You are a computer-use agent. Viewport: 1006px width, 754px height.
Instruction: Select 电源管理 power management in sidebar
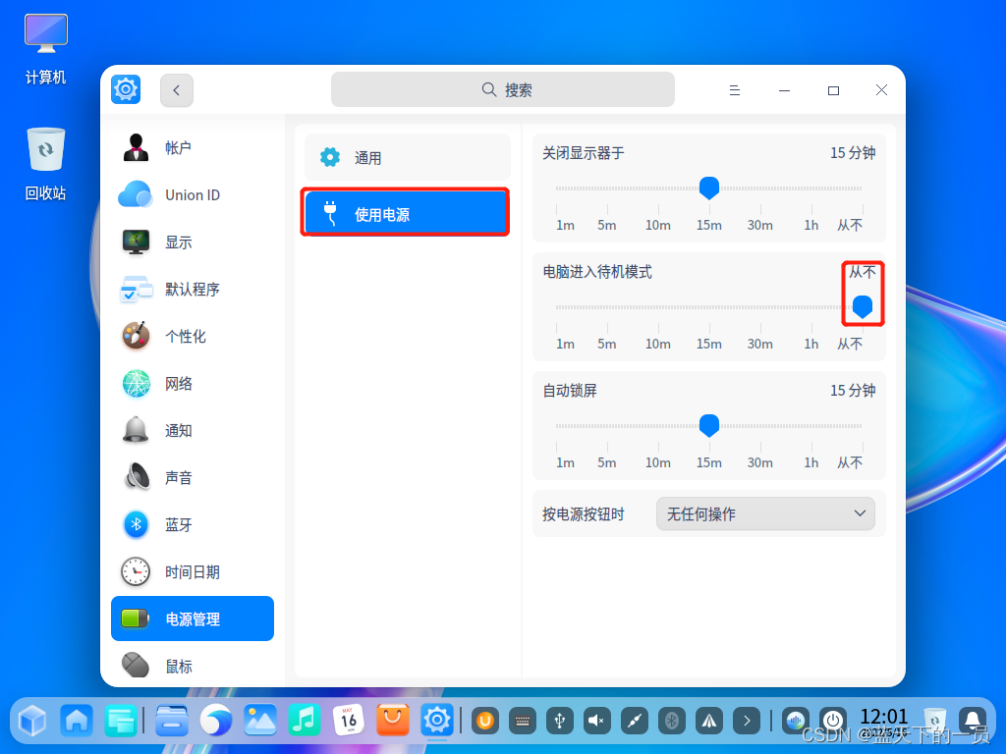[192, 619]
